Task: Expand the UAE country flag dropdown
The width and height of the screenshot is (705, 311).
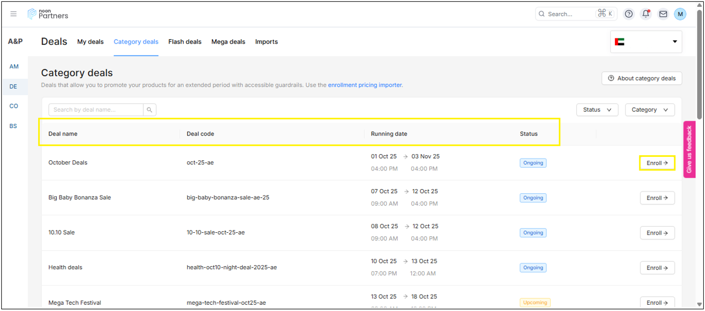Action: (x=646, y=42)
